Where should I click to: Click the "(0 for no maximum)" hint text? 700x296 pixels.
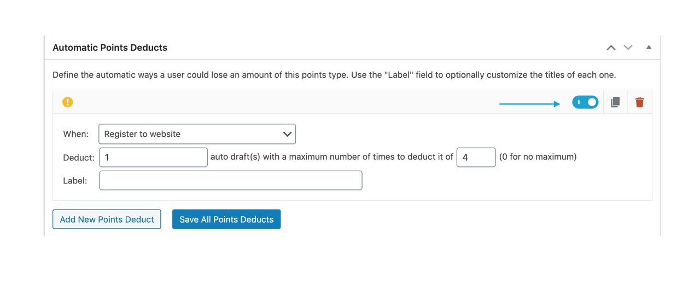(x=538, y=157)
